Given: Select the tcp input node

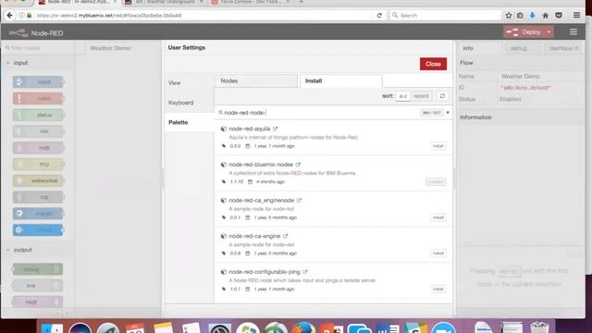Looking at the screenshot, I should (38, 197).
